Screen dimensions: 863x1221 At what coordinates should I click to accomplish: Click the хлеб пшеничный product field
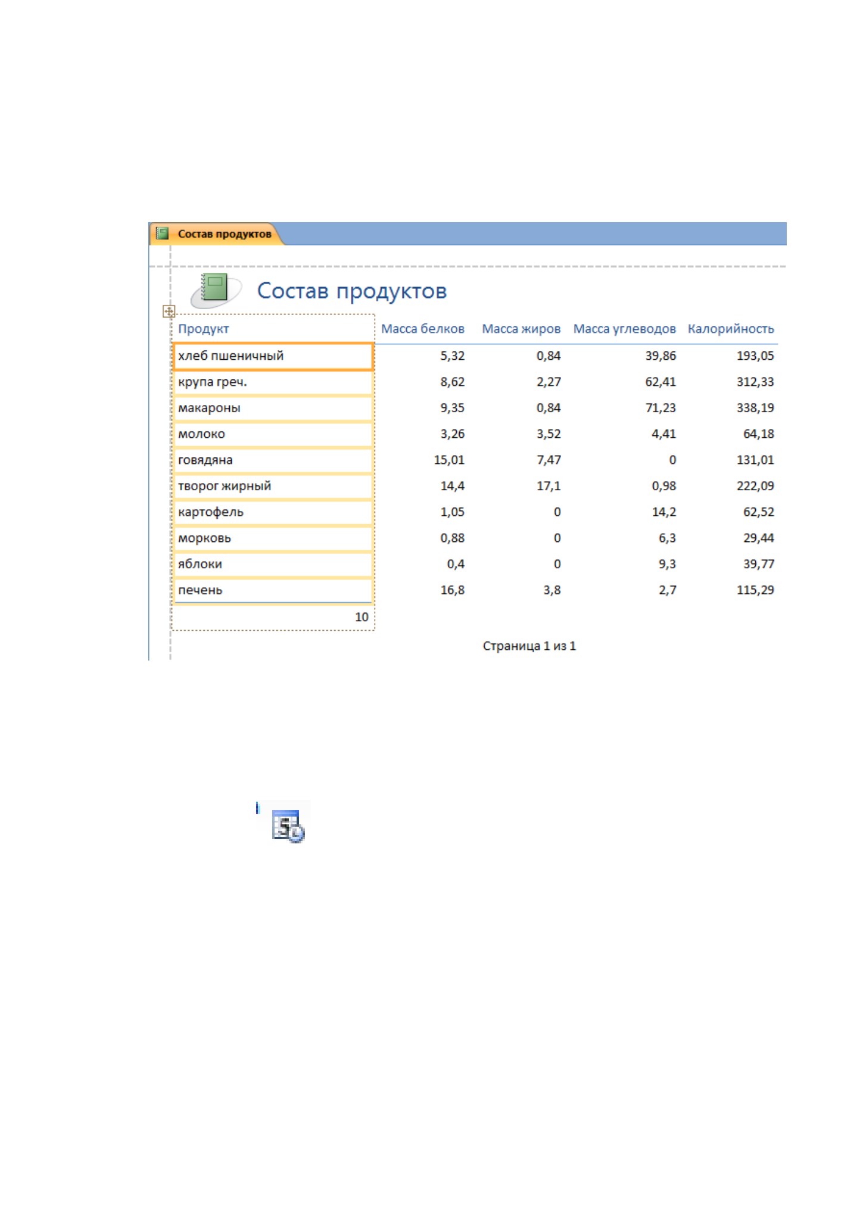(x=273, y=356)
